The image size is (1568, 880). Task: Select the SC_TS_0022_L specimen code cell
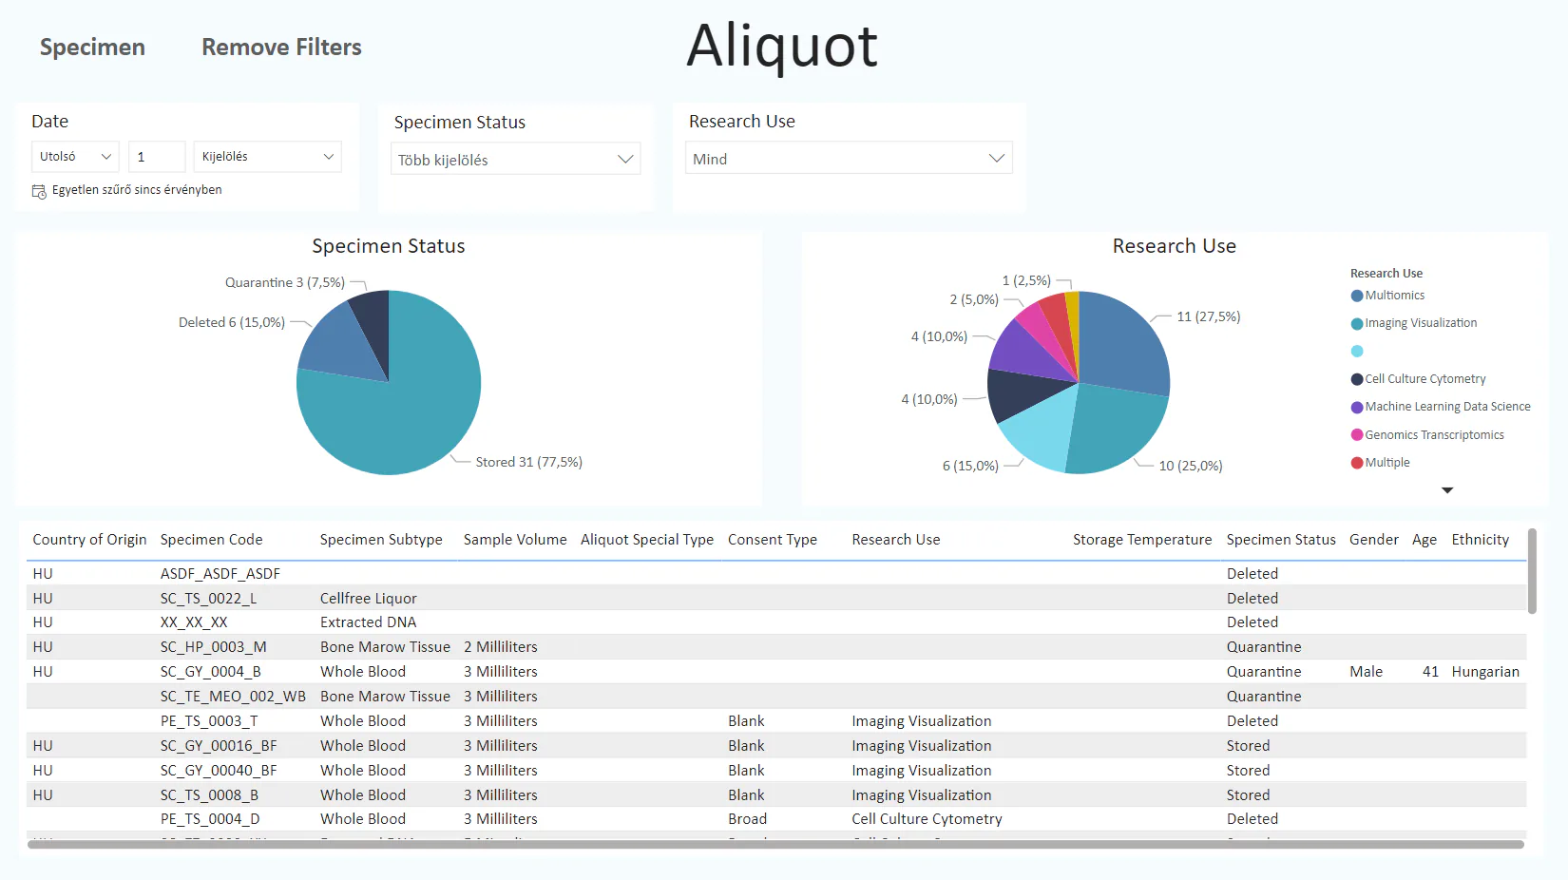coord(209,599)
